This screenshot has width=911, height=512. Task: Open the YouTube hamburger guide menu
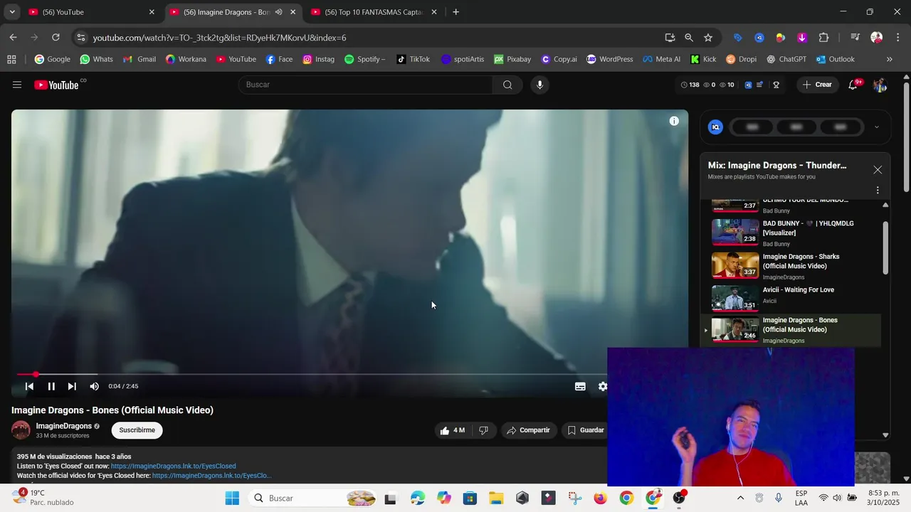[x=17, y=85]
